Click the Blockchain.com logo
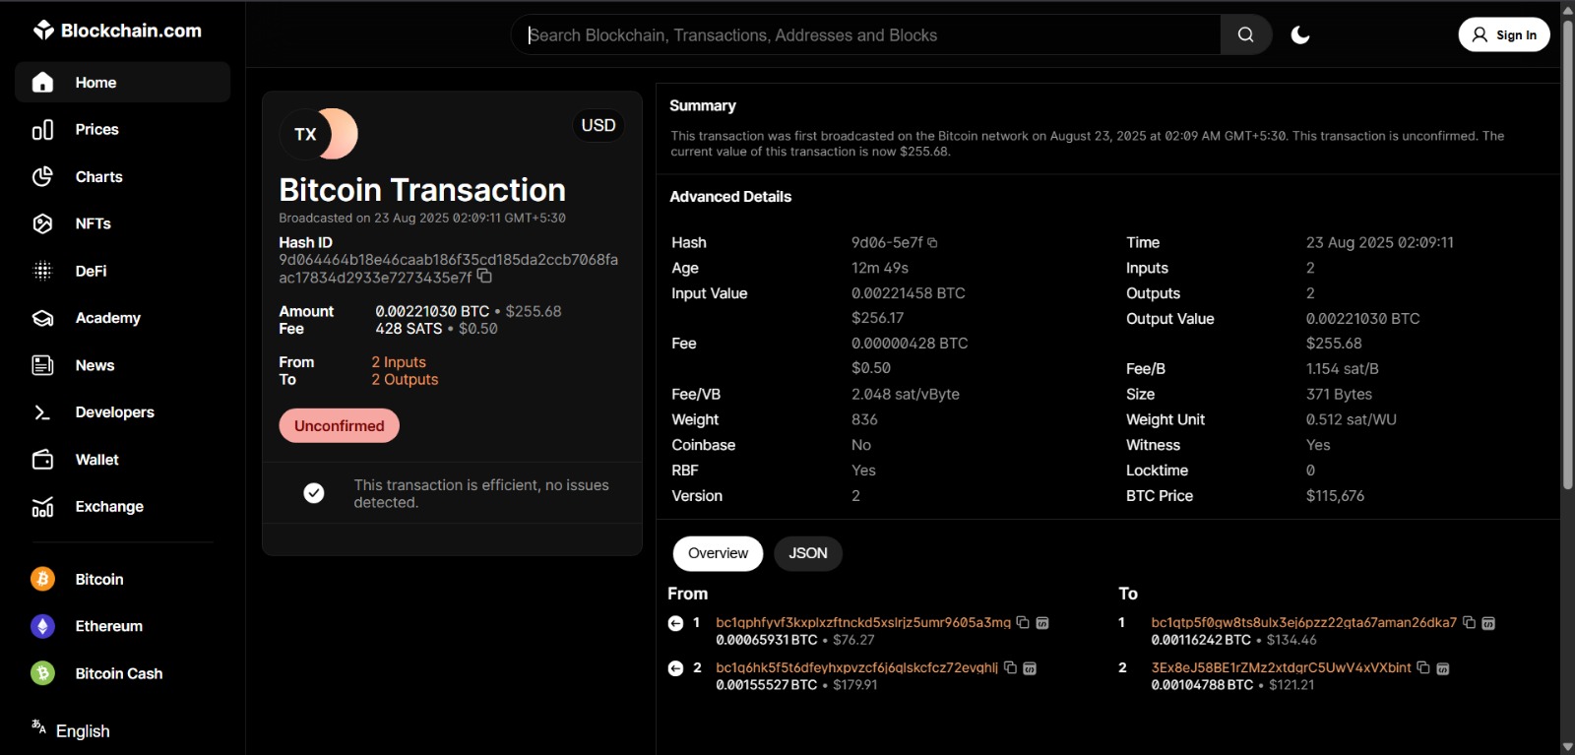Screen dimensions: 1575x755 point(117,31)
